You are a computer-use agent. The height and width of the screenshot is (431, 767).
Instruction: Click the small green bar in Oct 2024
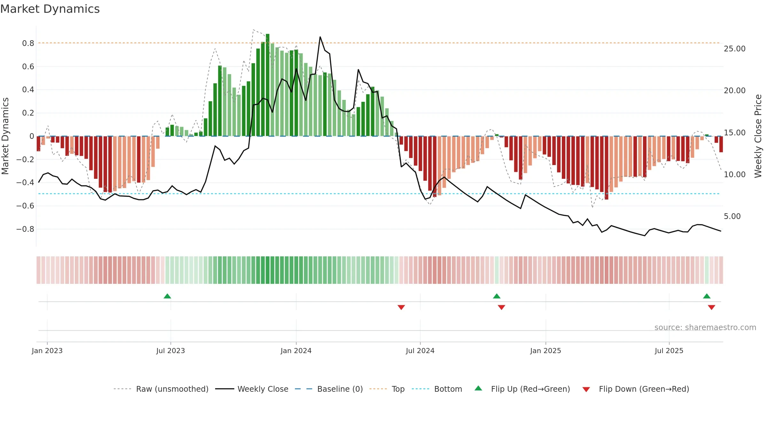coord(497,135)
